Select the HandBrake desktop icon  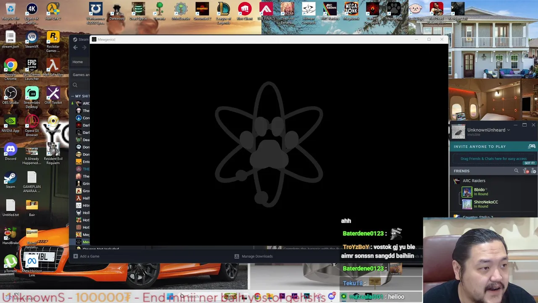pos(11,237)
